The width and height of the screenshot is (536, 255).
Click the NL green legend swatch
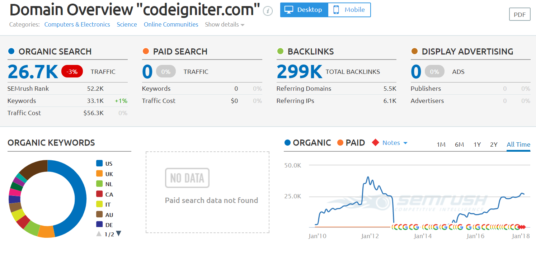point(99,184)
